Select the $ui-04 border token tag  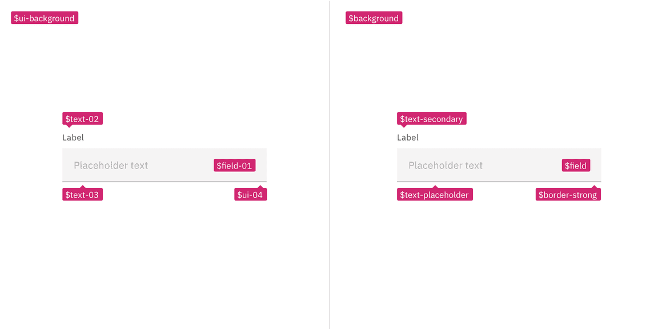pyautogui.click(x=250, y=194)
